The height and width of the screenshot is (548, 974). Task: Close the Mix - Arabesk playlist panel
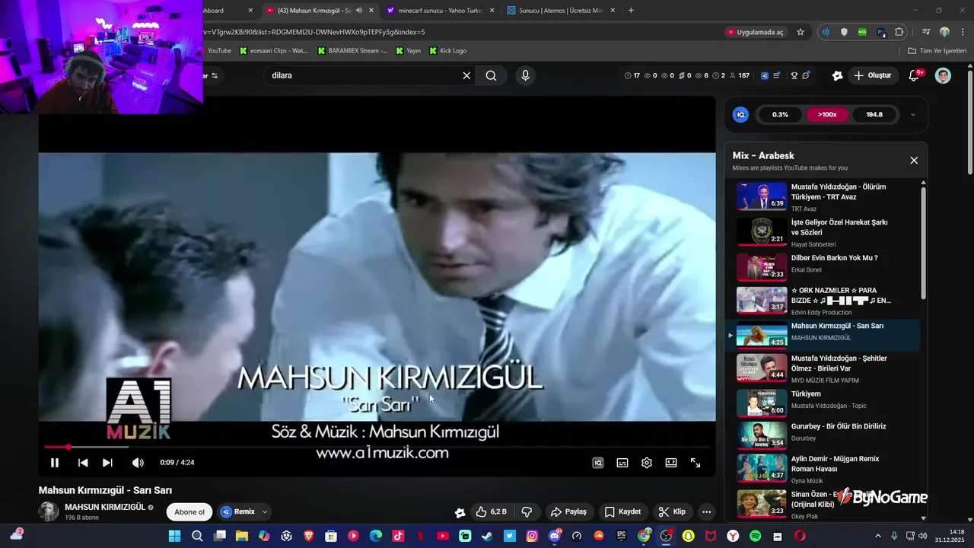[x=914, y=161]
